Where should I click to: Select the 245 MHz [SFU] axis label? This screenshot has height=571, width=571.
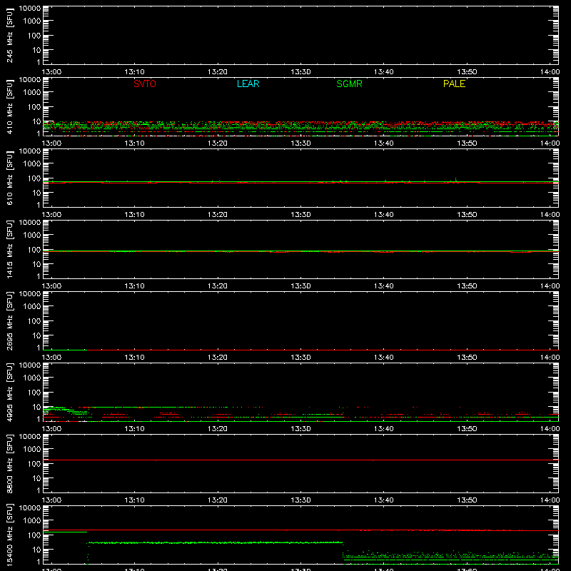tap(10, 36)
